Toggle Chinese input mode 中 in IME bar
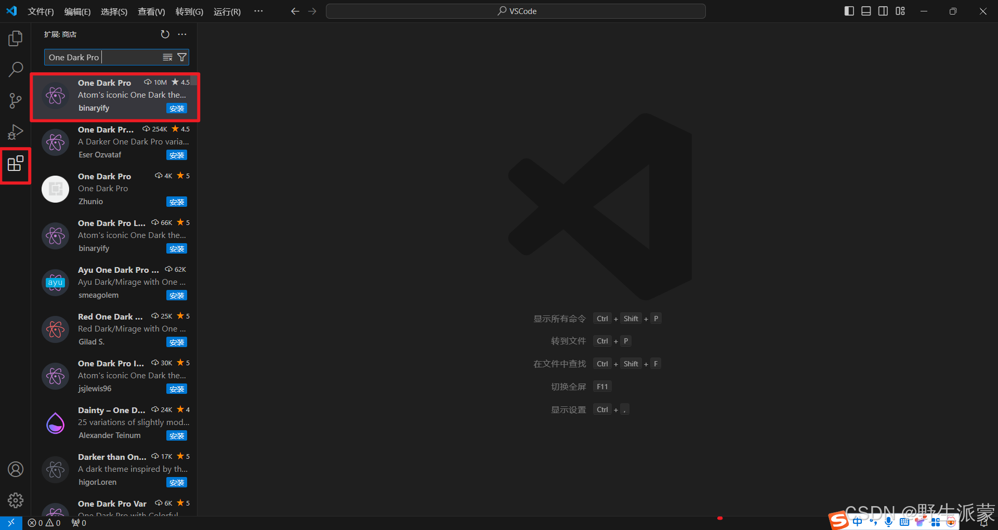The image size is (998, 530). [857, 522]
